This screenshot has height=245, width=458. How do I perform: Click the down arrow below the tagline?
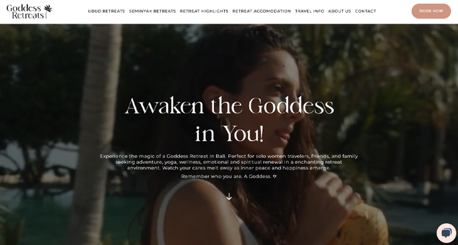click(229, 196)
